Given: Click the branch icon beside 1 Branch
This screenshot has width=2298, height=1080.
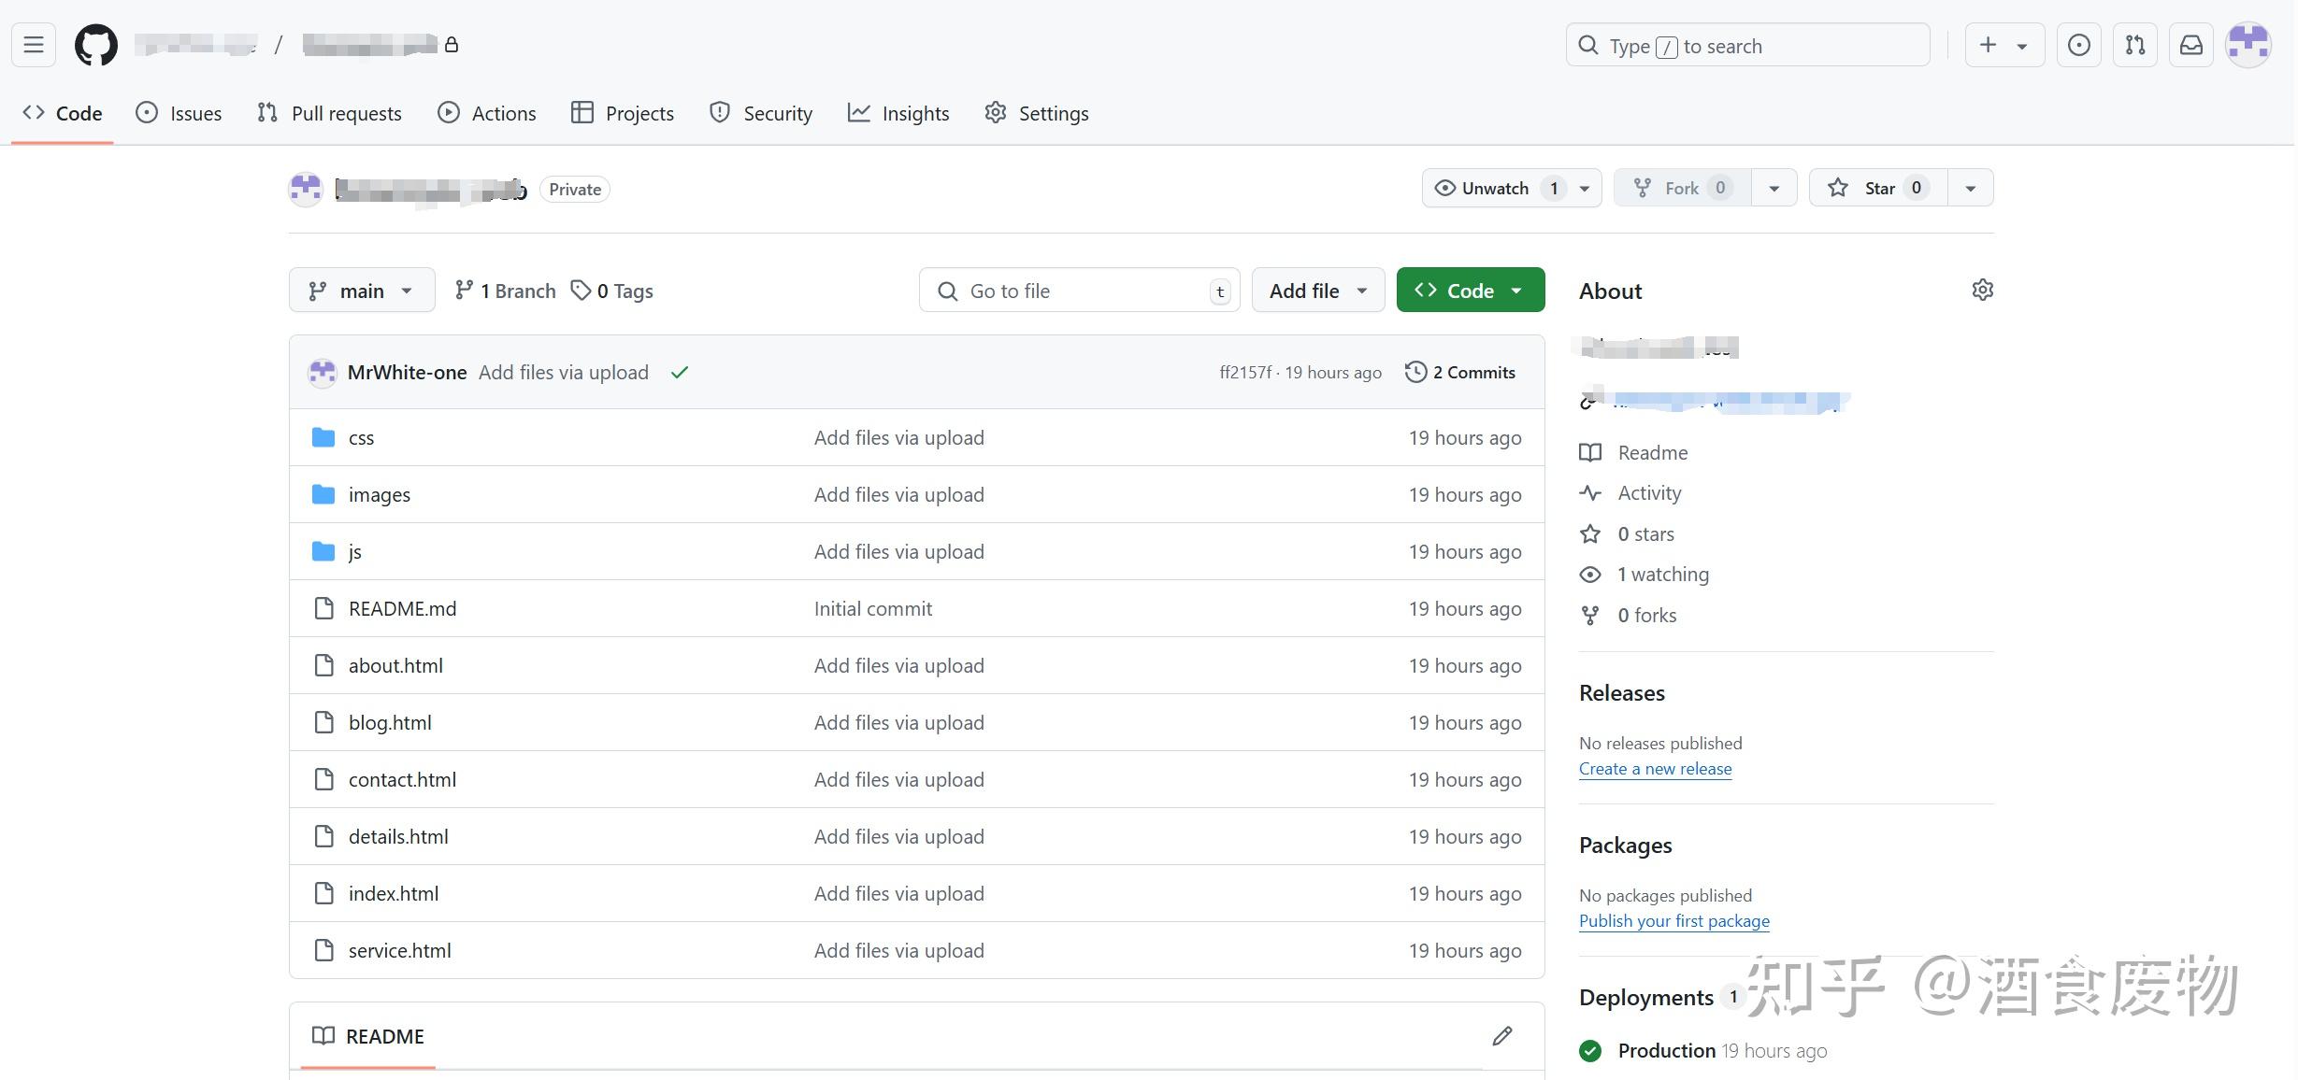Looking at the screenshot, I should (465, 290).
